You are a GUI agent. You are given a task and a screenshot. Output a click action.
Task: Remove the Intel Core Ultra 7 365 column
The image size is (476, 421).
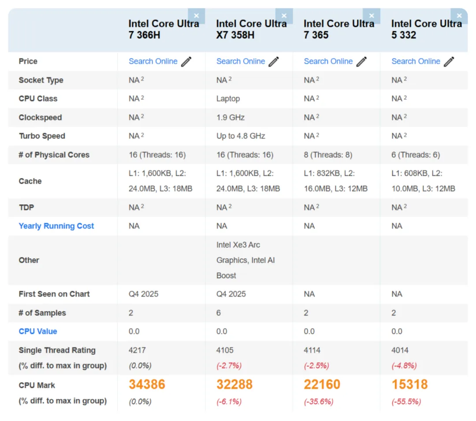[372, 15]
